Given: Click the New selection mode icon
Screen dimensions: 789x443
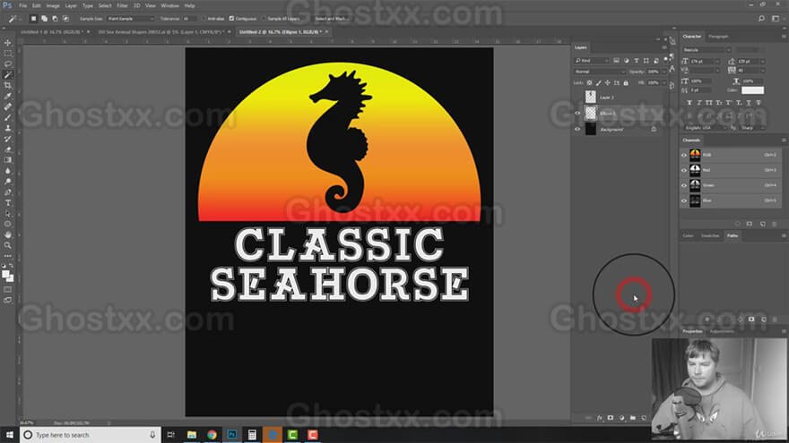Looking at the screenshot, I should click(33, 19).
